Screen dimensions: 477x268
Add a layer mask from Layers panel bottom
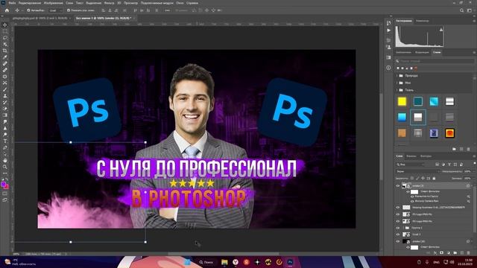pos(442,253)
